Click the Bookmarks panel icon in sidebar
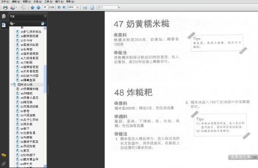This screenshot has width=258, height=168. (x=3, y=25)
